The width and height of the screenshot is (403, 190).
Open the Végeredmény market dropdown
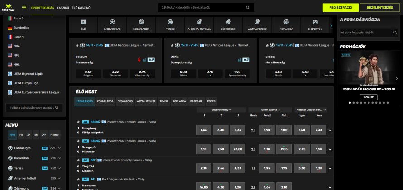(x=221, y=109)
